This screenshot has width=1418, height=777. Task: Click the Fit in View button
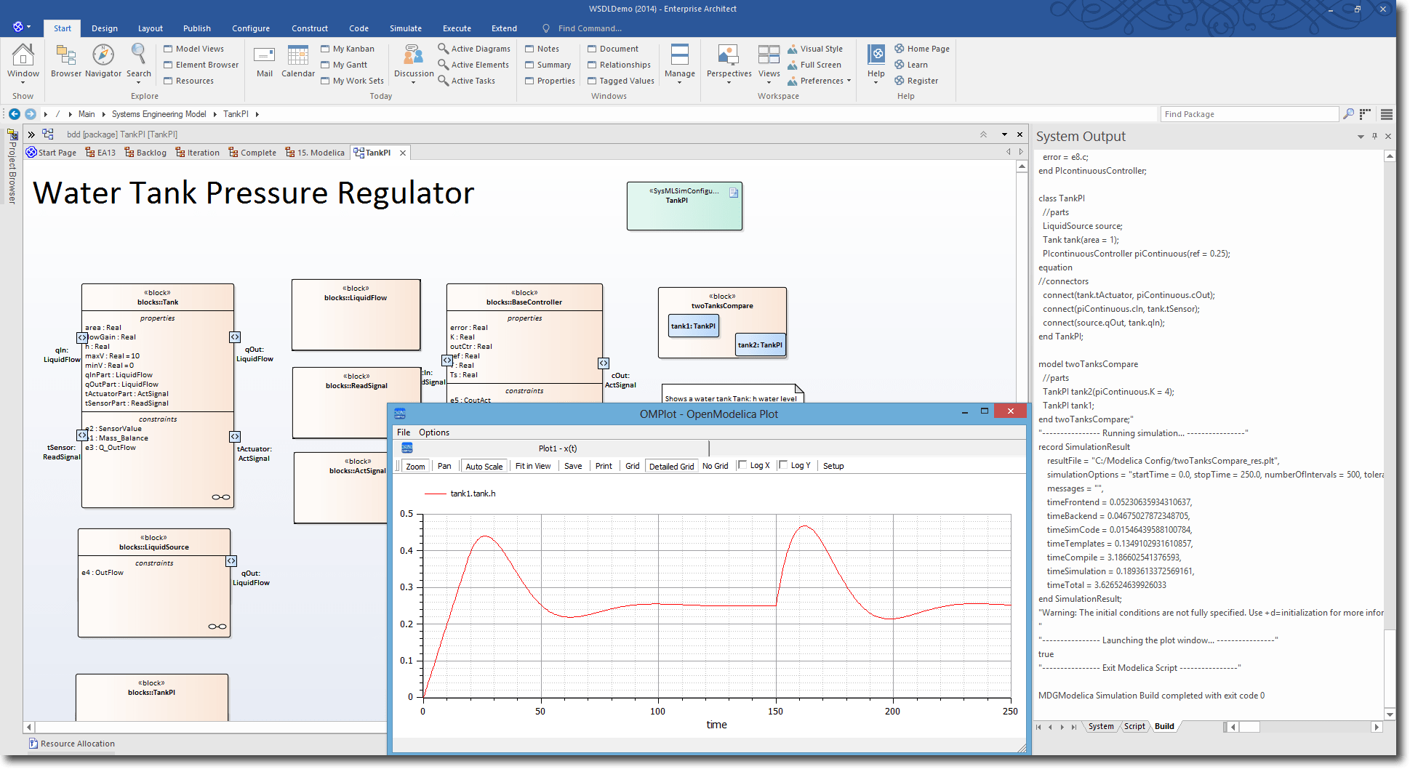pyautogui.click(x=533, y=466)
